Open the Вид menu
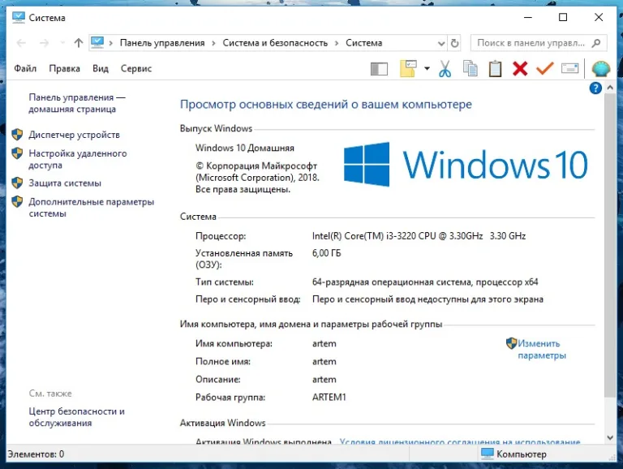This screenshot has height=469, width=623. (101, 68)
